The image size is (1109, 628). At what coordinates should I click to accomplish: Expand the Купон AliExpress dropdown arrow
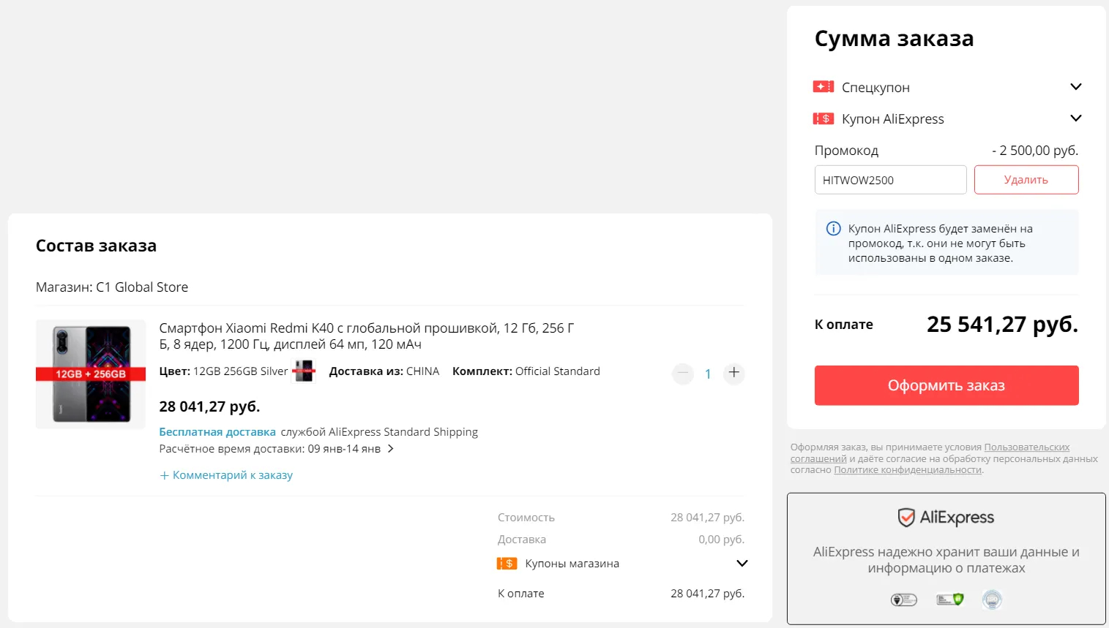coord(1075,118)
